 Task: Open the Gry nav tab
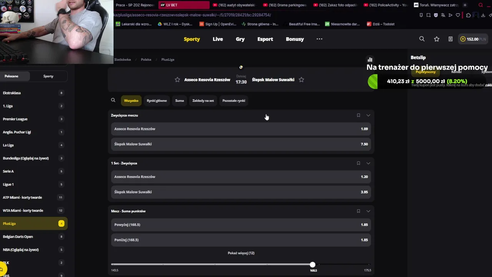[x=240, y=39]
